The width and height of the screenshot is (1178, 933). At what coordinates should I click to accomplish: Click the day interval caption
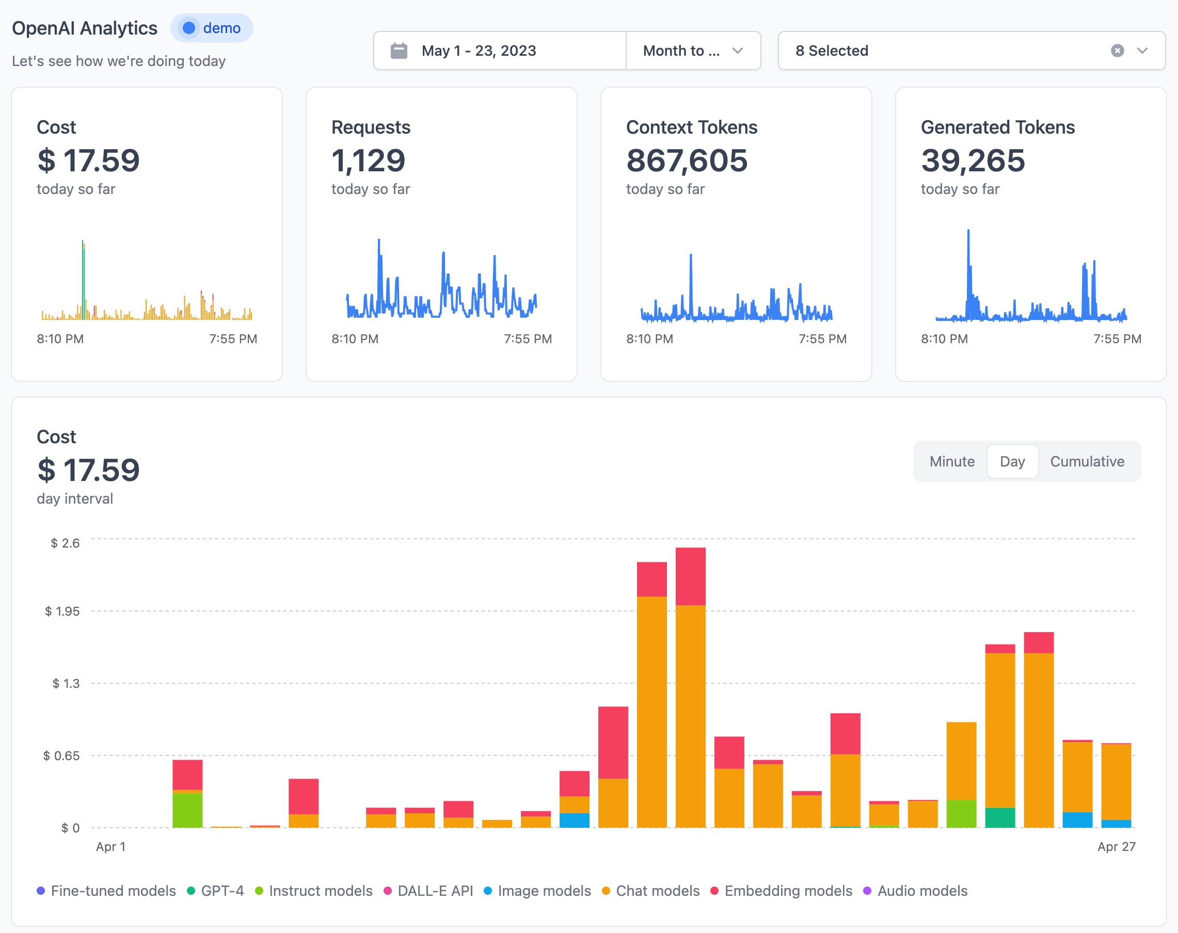(x=75, y=498)
